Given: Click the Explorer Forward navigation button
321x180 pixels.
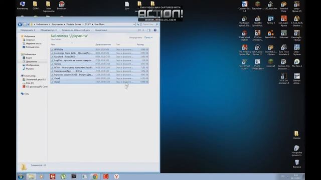Looking at the screenshot, I should [25, 24].
